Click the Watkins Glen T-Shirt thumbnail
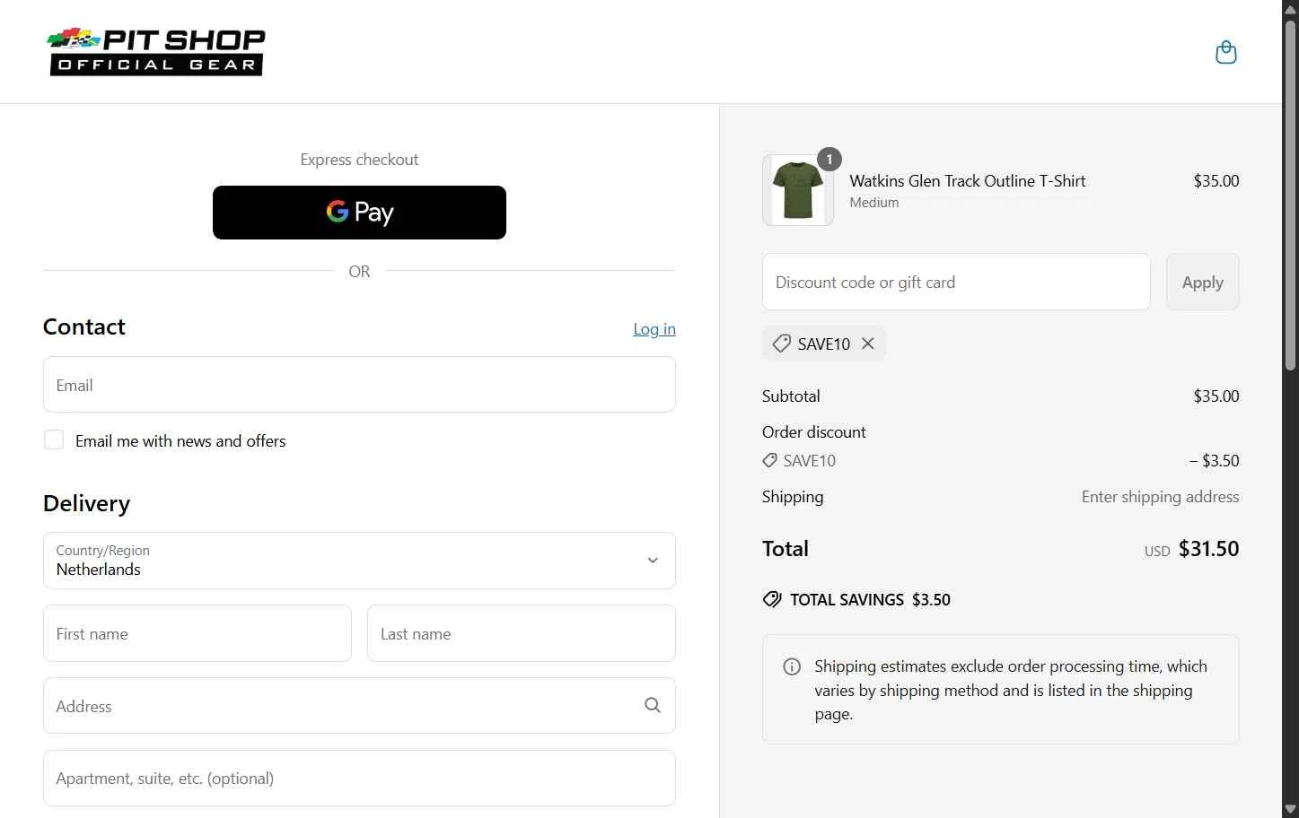Viewport: 1299px width, 818px height. pos(797,190)
